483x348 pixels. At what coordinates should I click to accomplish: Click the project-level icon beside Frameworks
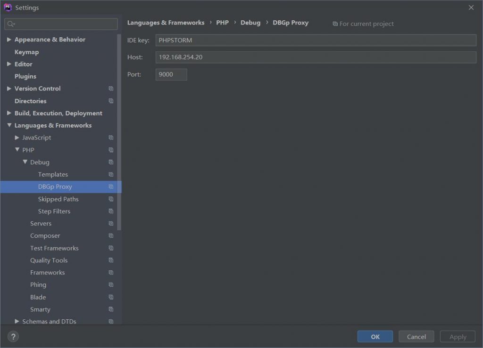coord(111,273)
